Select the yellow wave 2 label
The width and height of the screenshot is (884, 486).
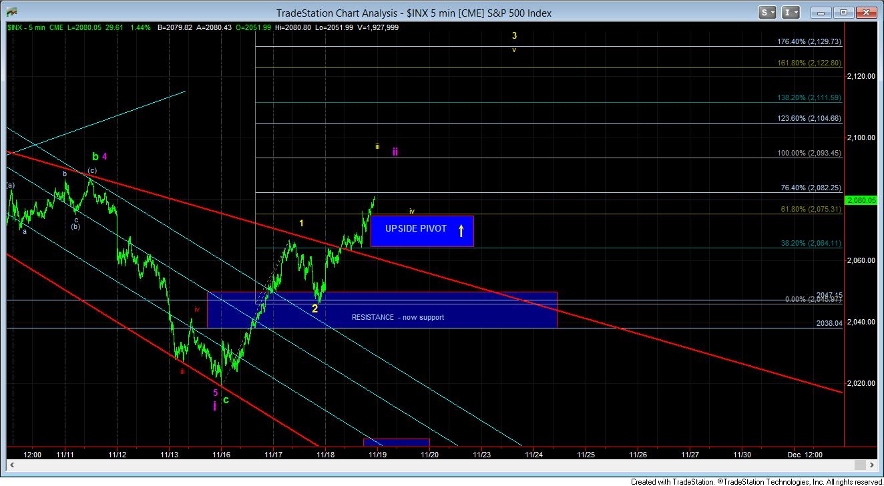pos(314,308)
